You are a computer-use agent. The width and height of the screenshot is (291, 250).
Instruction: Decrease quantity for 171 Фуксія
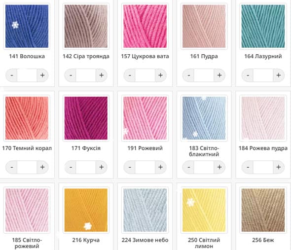(71, 167)
